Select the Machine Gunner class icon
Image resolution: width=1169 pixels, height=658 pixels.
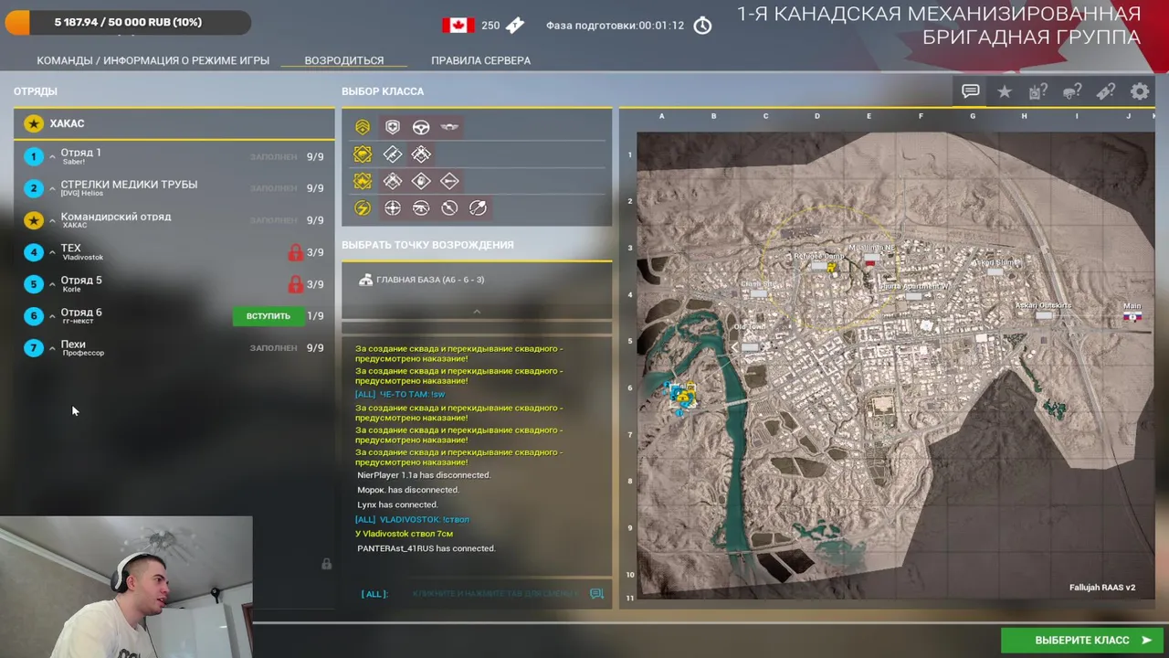tap(421, 208)
